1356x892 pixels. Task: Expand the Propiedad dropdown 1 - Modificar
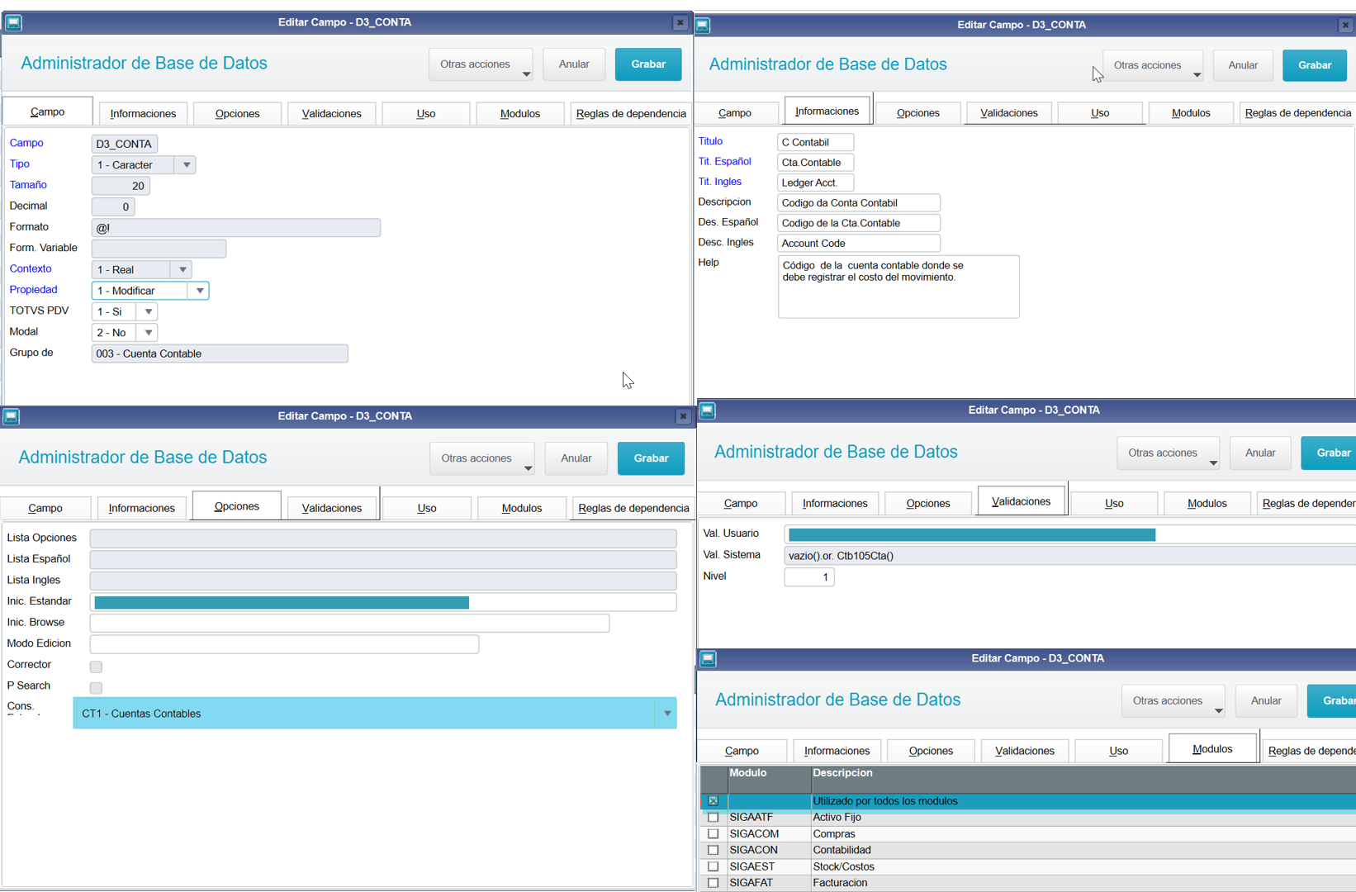point(149,291)
